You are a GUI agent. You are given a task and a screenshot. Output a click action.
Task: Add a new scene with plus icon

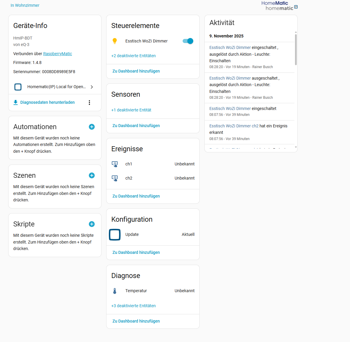(92, 175)
